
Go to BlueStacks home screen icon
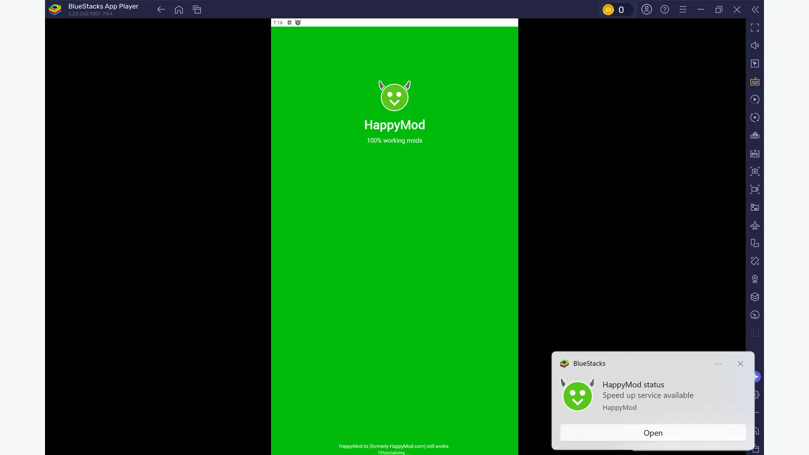point(179,10)
